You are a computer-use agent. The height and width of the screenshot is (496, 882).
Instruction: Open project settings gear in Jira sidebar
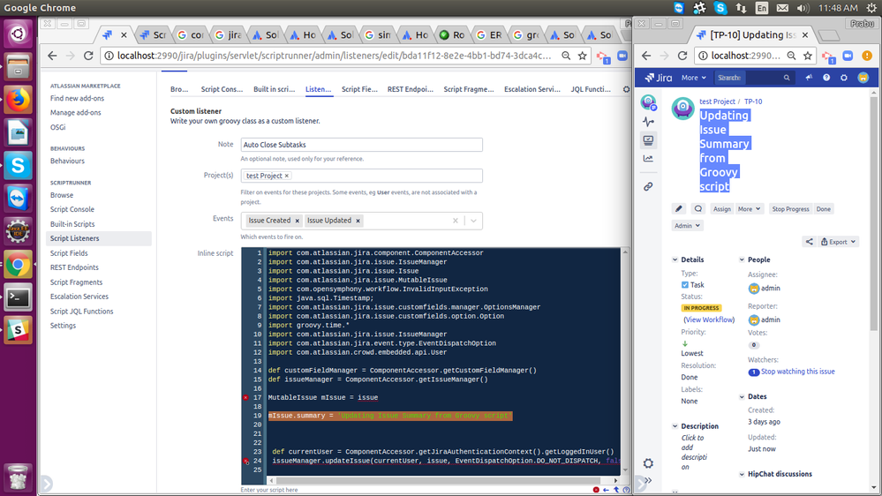pyautogui.click(x=649, y=463)
